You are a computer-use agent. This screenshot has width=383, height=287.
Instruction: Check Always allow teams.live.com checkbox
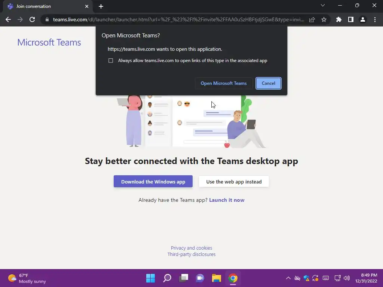[111, 61]
